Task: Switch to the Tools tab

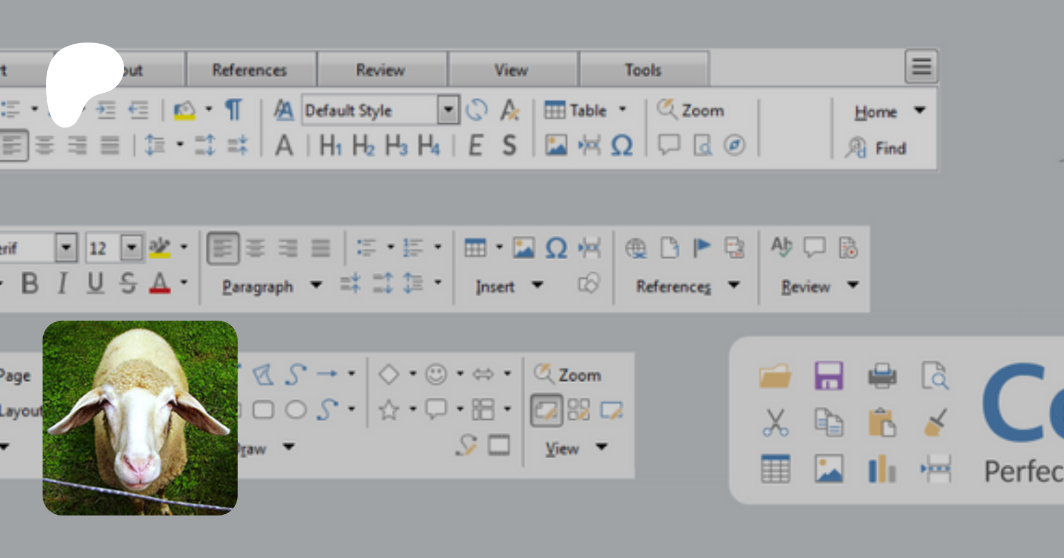Action: pos(643,70)
